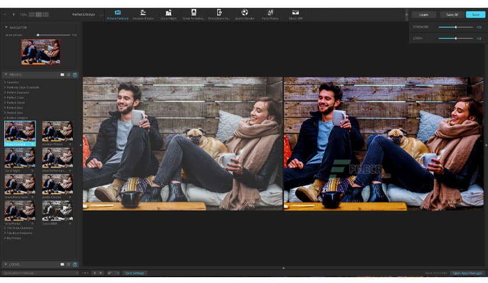Choose the Vacation Photos preset icon

tap(143, 13)
